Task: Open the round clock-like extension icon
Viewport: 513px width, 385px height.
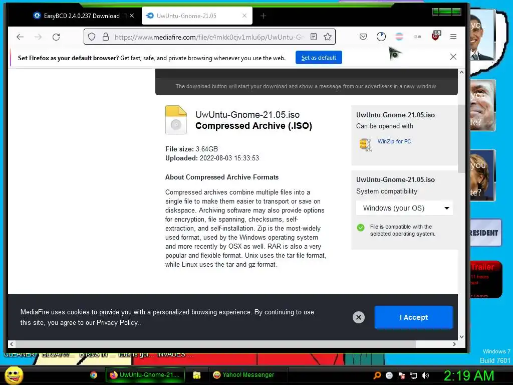Action: tap(381, 37)
